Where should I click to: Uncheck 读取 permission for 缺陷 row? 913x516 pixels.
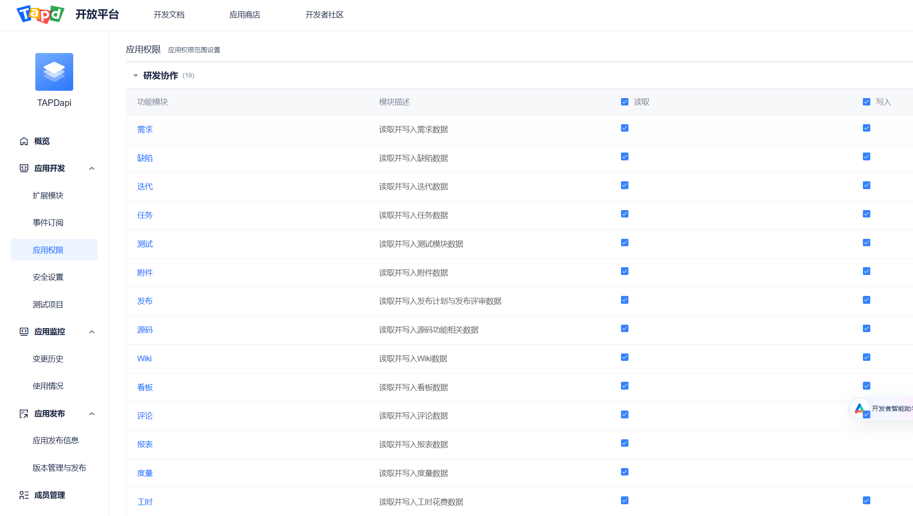(625, 157)
